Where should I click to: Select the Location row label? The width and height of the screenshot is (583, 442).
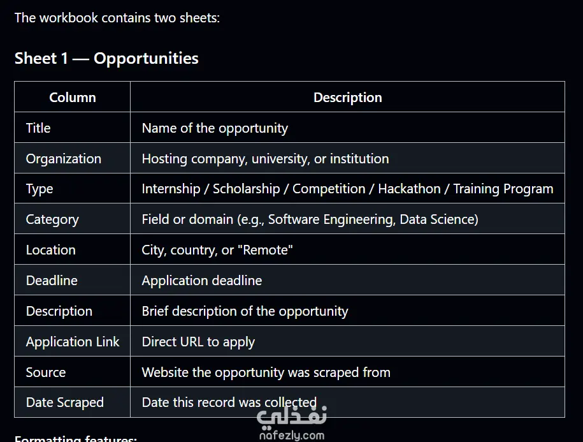tap(73, 249)
